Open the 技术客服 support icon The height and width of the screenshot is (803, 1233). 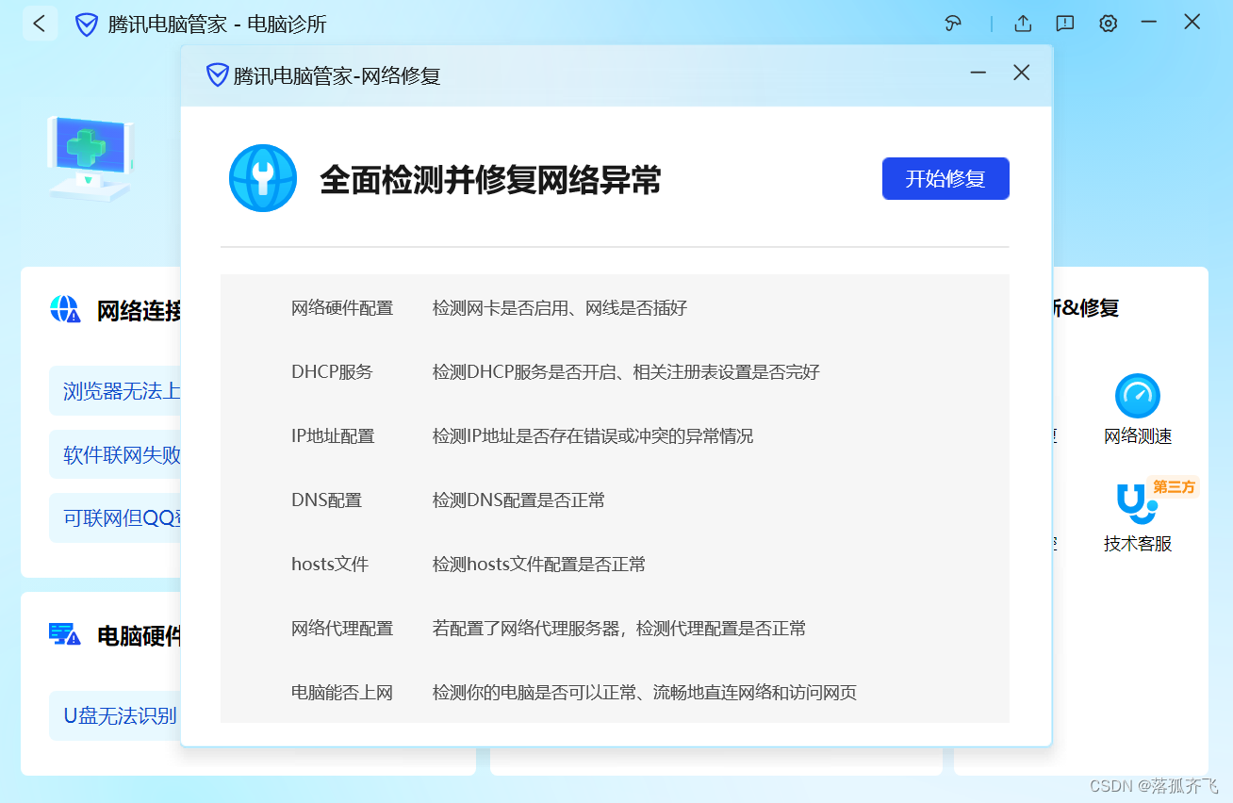click(1136, 504)
